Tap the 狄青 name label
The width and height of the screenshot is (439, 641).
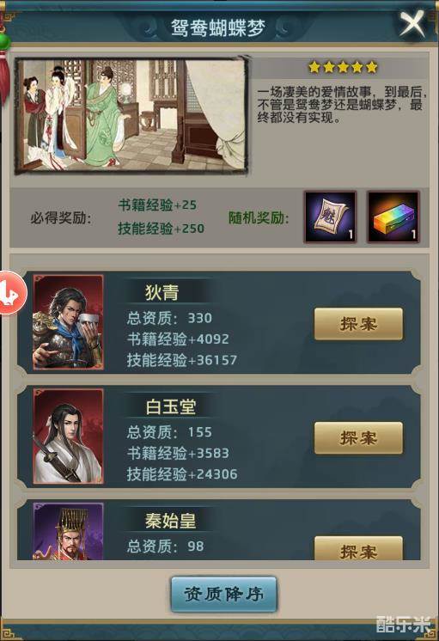click(162, 293)
